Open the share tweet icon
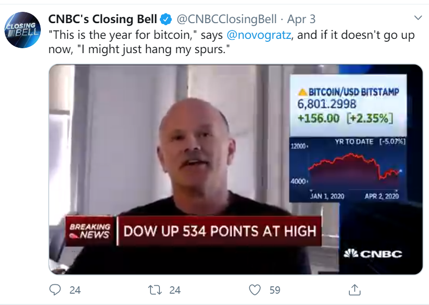The height and width of the screenshot is (305, 429). point(354,290)
